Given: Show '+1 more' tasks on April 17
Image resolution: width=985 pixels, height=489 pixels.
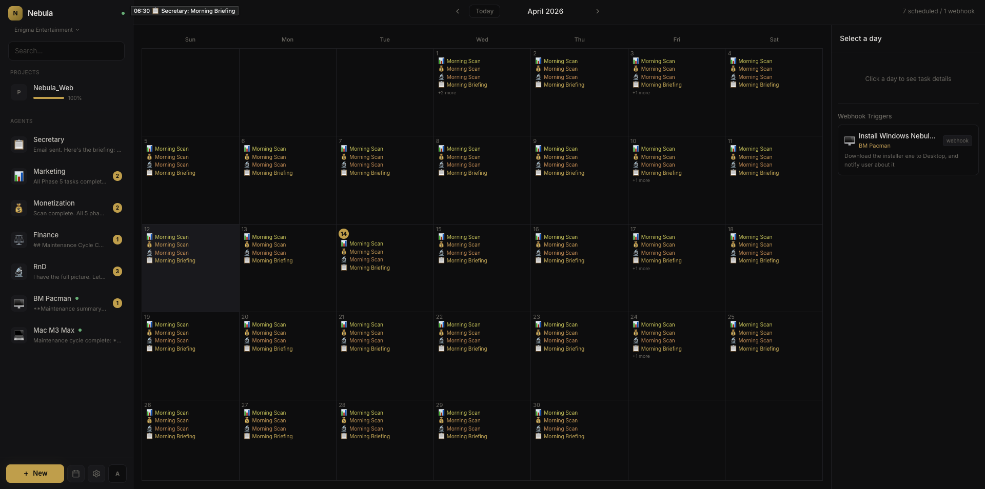Looking at the screenshot, I should coord(641,269).
